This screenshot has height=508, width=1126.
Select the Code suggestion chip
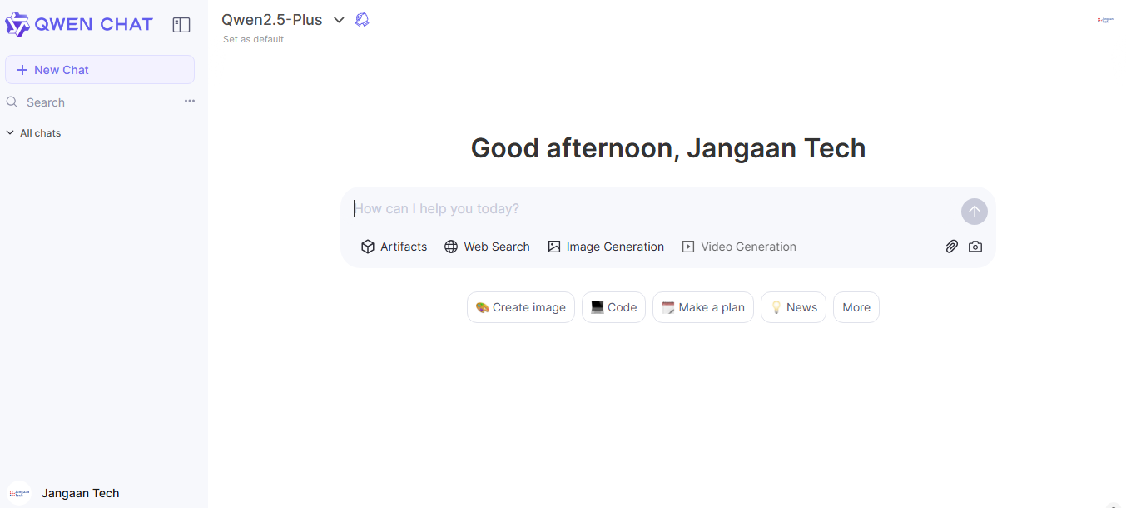[613, 307]
